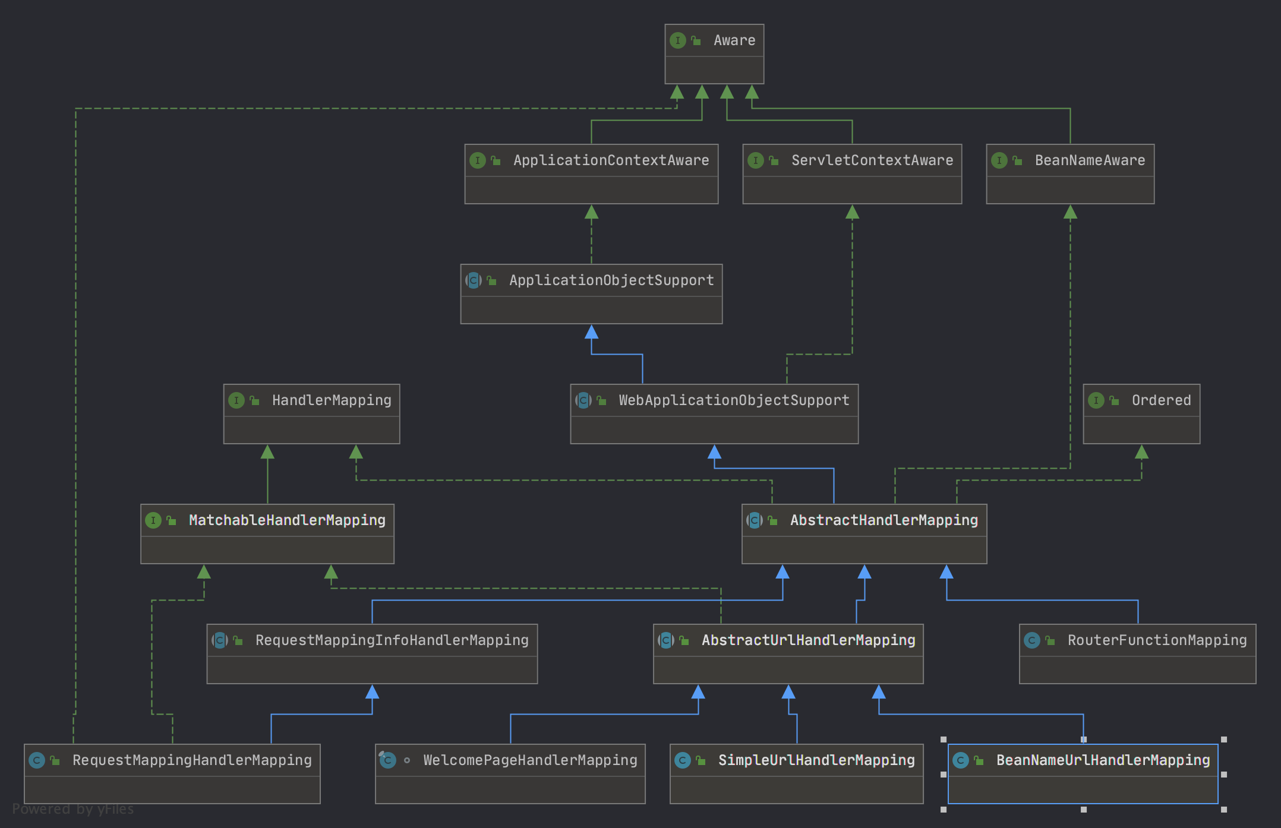Select the SimpleUrlHandlerMapping class node
This screenshot has height=828, width=1281.
tap(797, 774)
